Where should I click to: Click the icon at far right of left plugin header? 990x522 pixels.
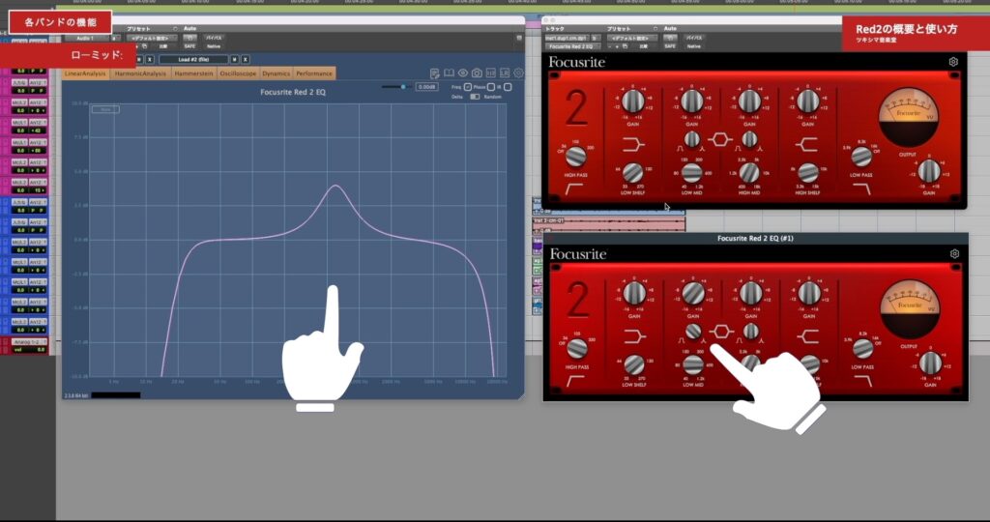[519, 38]
